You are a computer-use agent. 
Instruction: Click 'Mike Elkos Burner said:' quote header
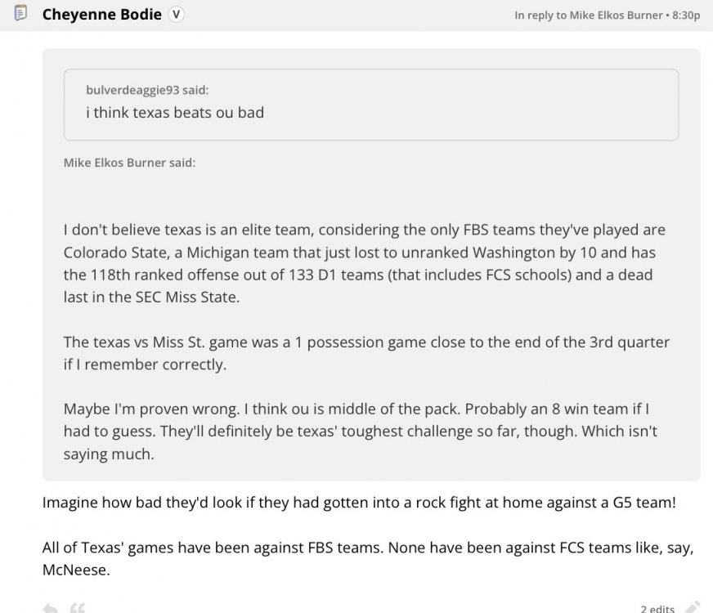[129, 163]
